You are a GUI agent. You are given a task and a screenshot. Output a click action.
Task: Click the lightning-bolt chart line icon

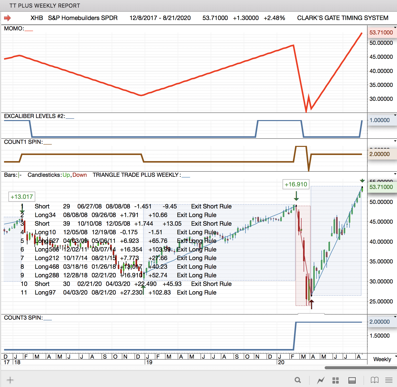pos(321,380)
